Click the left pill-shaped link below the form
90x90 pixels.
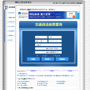pyautogui.click(x=33, y=71)
